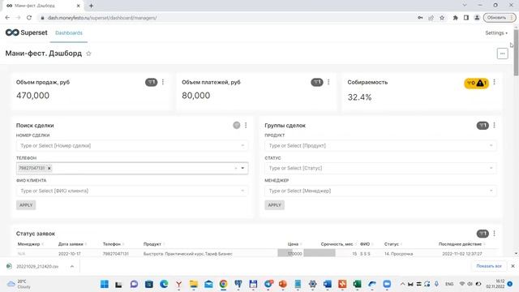The height and width of the screenshot is (292, 519).
Task: Click yellow warning filter badge on Собираемость
Action: click(476, 83)
